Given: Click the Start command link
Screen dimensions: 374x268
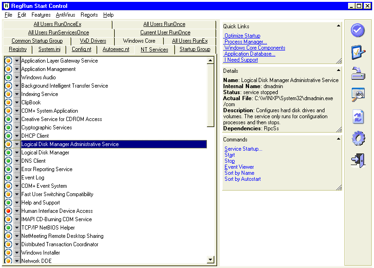Looking at the screenshot, I should [230, 155].
